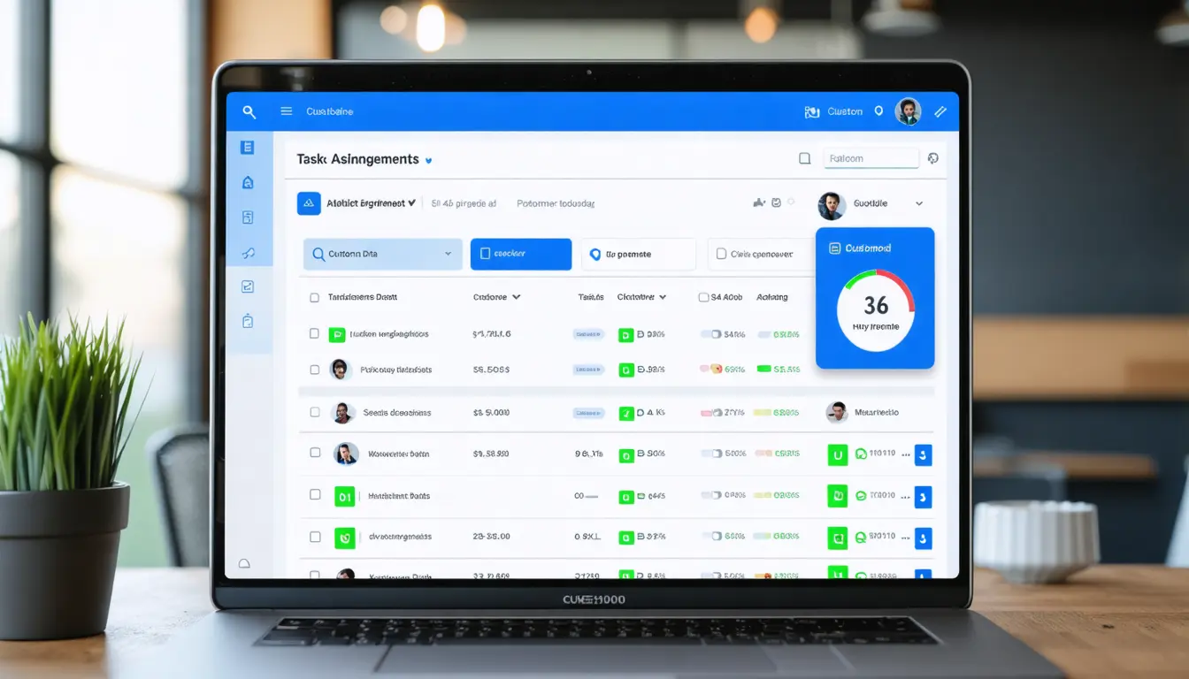Select the wrench tool icon in the sidebar

tap(249, 252)
